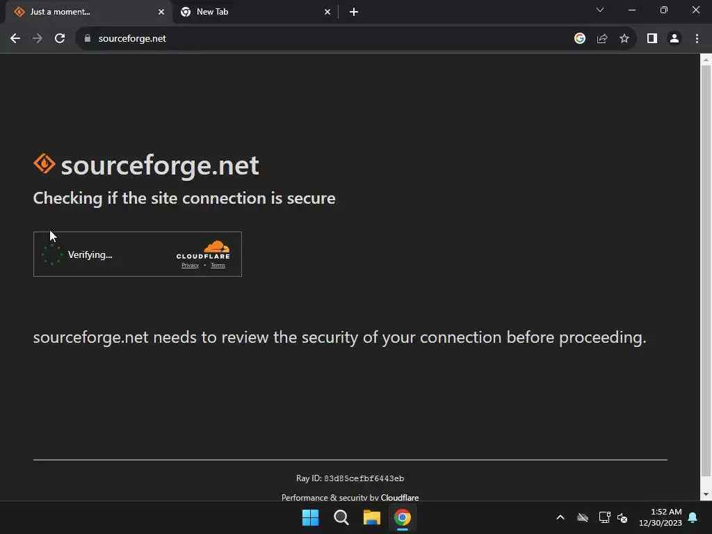Click the SourceForge diamond logo
Image resolution: width=712 pixels, height=534 pixels.
click(x=44, y=163)
